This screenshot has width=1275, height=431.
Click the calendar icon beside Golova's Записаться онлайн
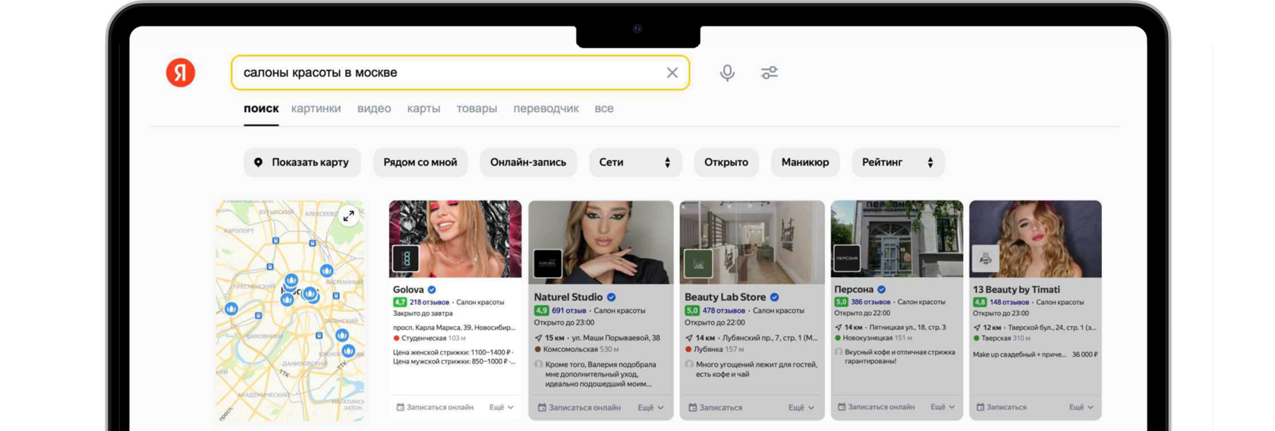(x=400, y=407)
